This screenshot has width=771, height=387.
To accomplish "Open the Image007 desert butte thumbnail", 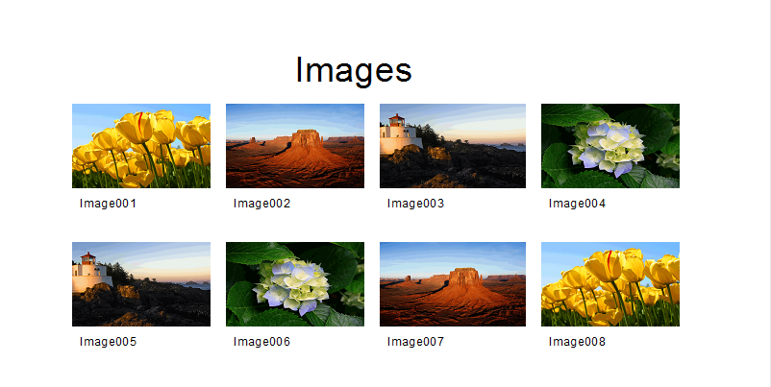I will pyautogui.click(x=453, y=284).
